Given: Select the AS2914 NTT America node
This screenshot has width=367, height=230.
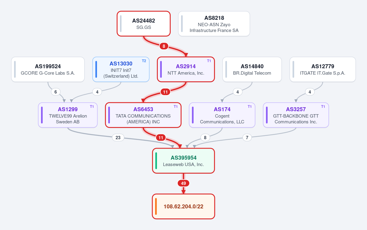Looking at the screenshot, I should click(x=186, y=69).
